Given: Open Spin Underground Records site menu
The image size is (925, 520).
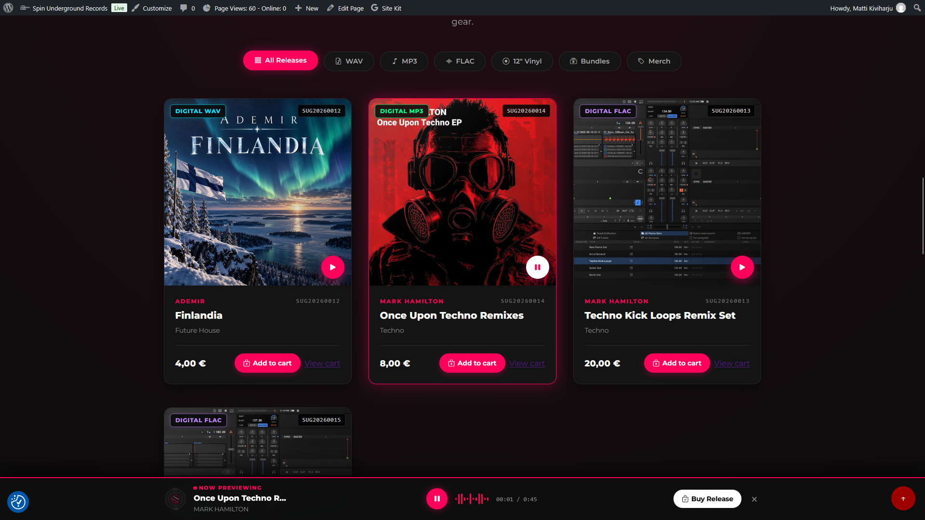Looking at the screenshot, I should (x=64, y=8).
